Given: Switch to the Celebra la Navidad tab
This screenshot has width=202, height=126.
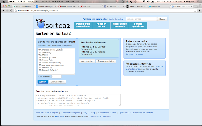Looking at the screenshot, I should click(136, 6).
